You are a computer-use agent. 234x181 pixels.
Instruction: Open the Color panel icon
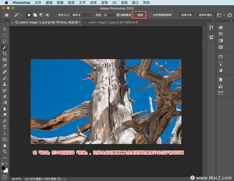(221, 27)
